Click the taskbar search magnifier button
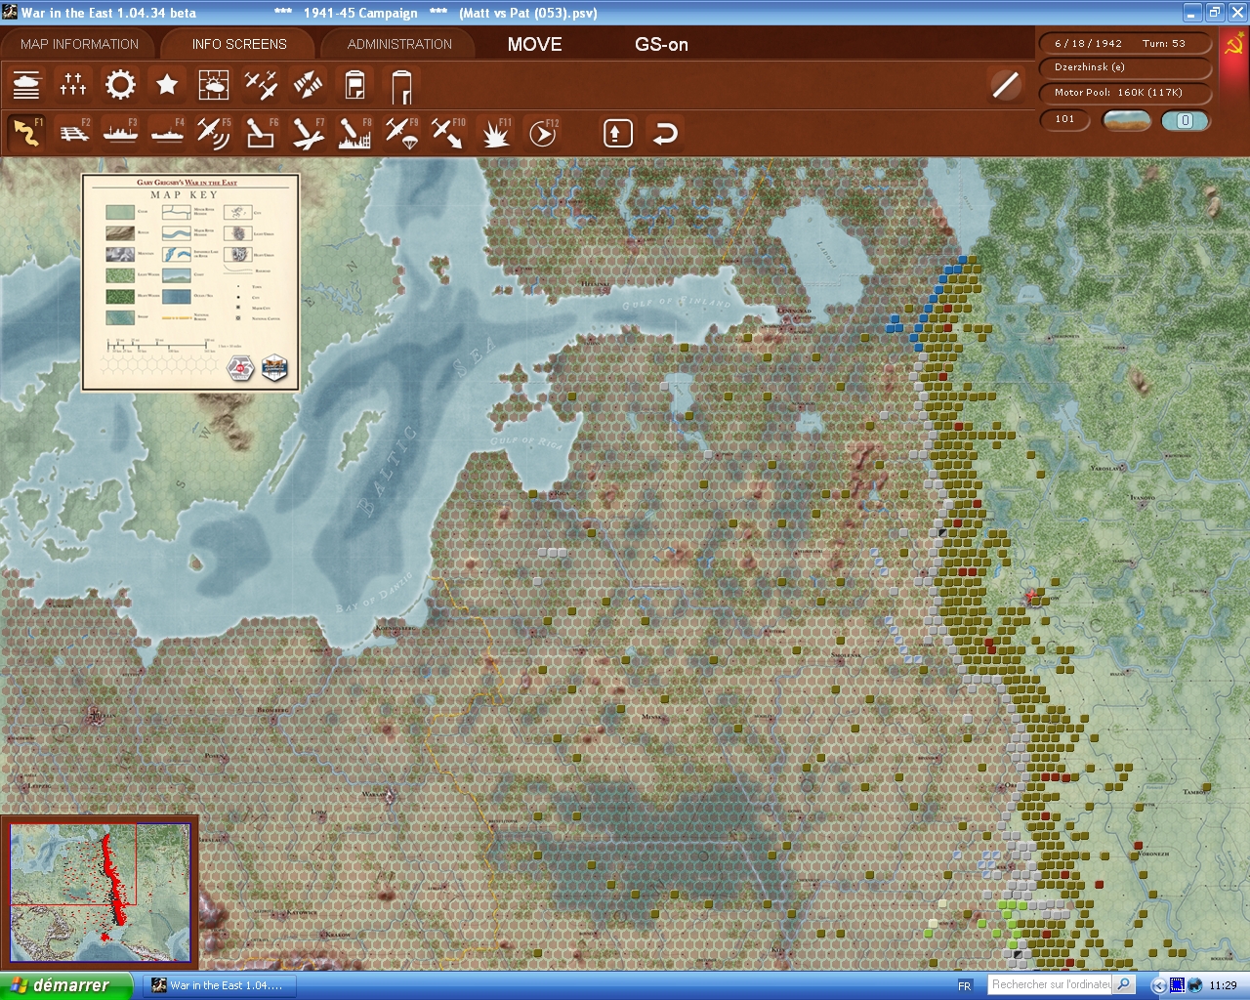Viewport: 1250px width, 1000px height. click(x=1124, y=984)
